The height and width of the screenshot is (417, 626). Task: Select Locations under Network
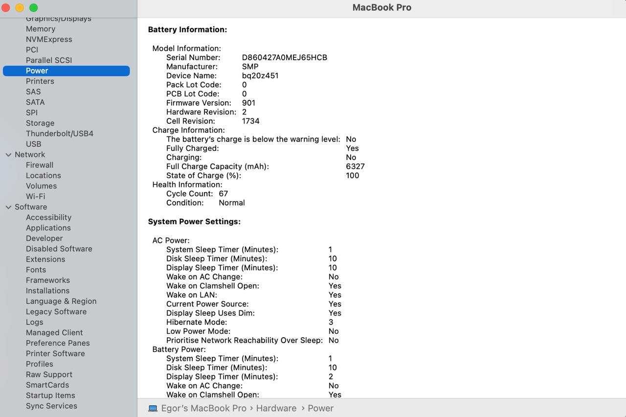(x=44, y=176)
